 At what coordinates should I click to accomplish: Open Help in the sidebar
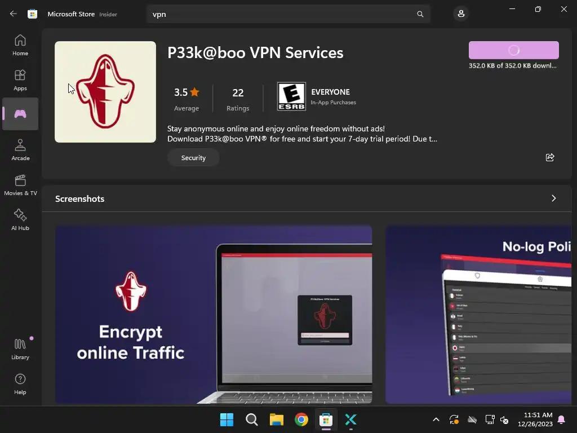tap(20, 385)
